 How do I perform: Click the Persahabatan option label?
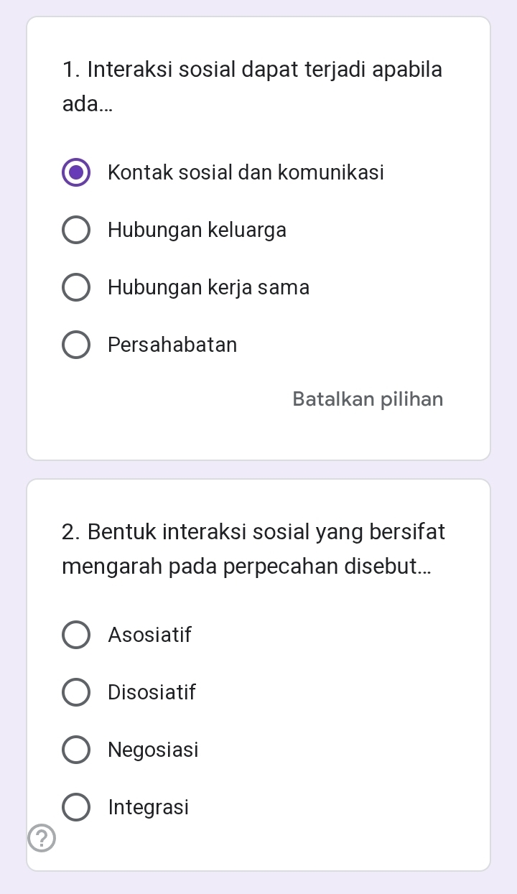click(172, 345)
